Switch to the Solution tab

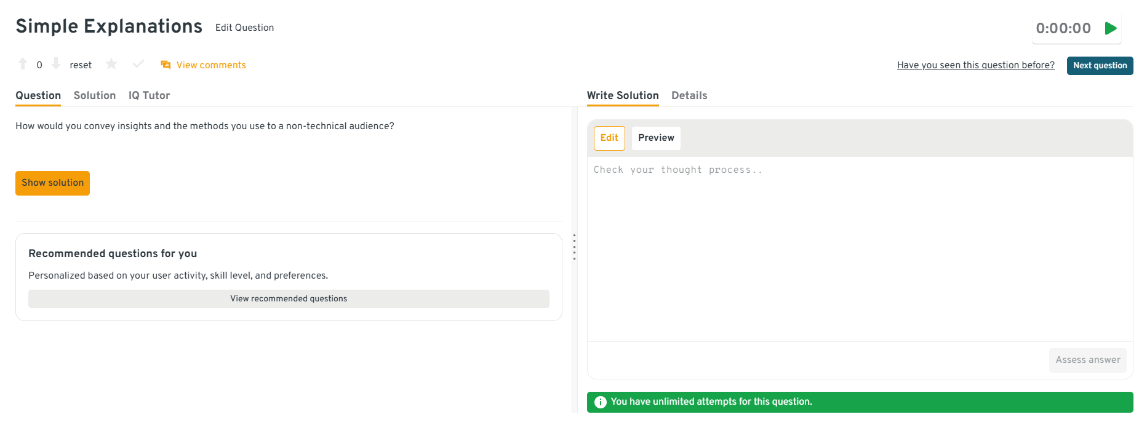click(x=95, y=95)
